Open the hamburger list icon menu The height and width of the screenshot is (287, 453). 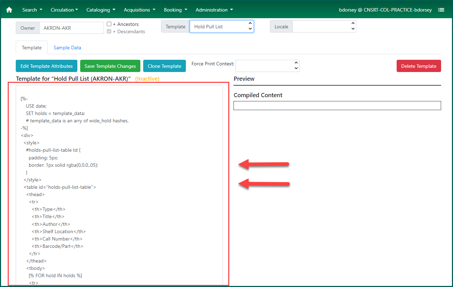pos(441,10)
